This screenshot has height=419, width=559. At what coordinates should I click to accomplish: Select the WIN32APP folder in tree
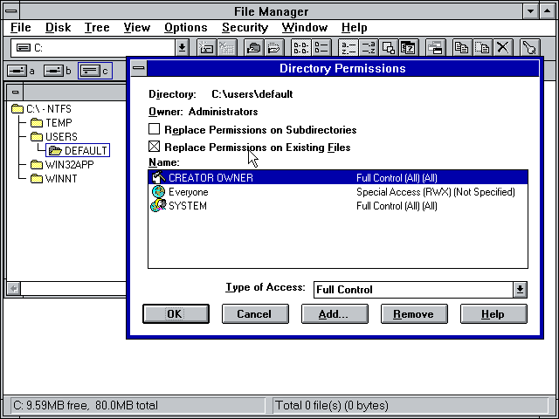62,165
